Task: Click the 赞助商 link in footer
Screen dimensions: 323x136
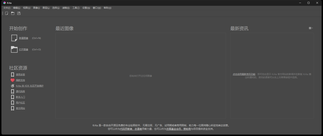Action: point(187,129)
